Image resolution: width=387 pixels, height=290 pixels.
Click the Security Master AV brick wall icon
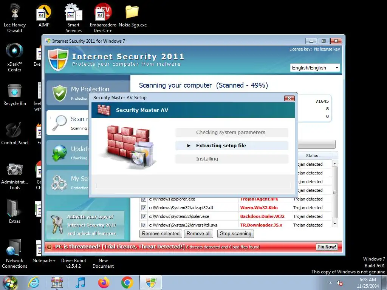[x=104, y=110]
